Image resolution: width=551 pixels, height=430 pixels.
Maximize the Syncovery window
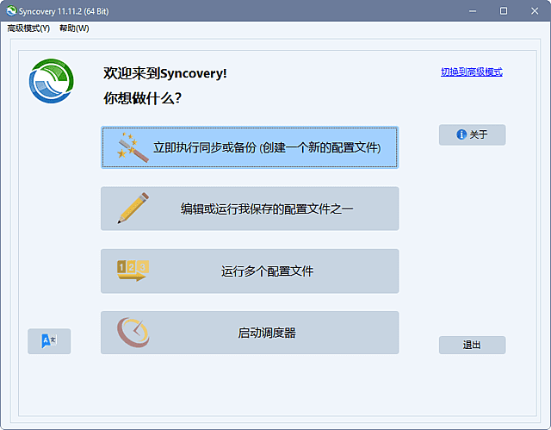coord(504,11)
